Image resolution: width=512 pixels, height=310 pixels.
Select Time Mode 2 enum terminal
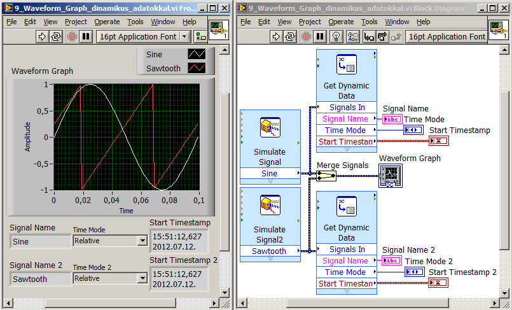(x=414, y=272)
